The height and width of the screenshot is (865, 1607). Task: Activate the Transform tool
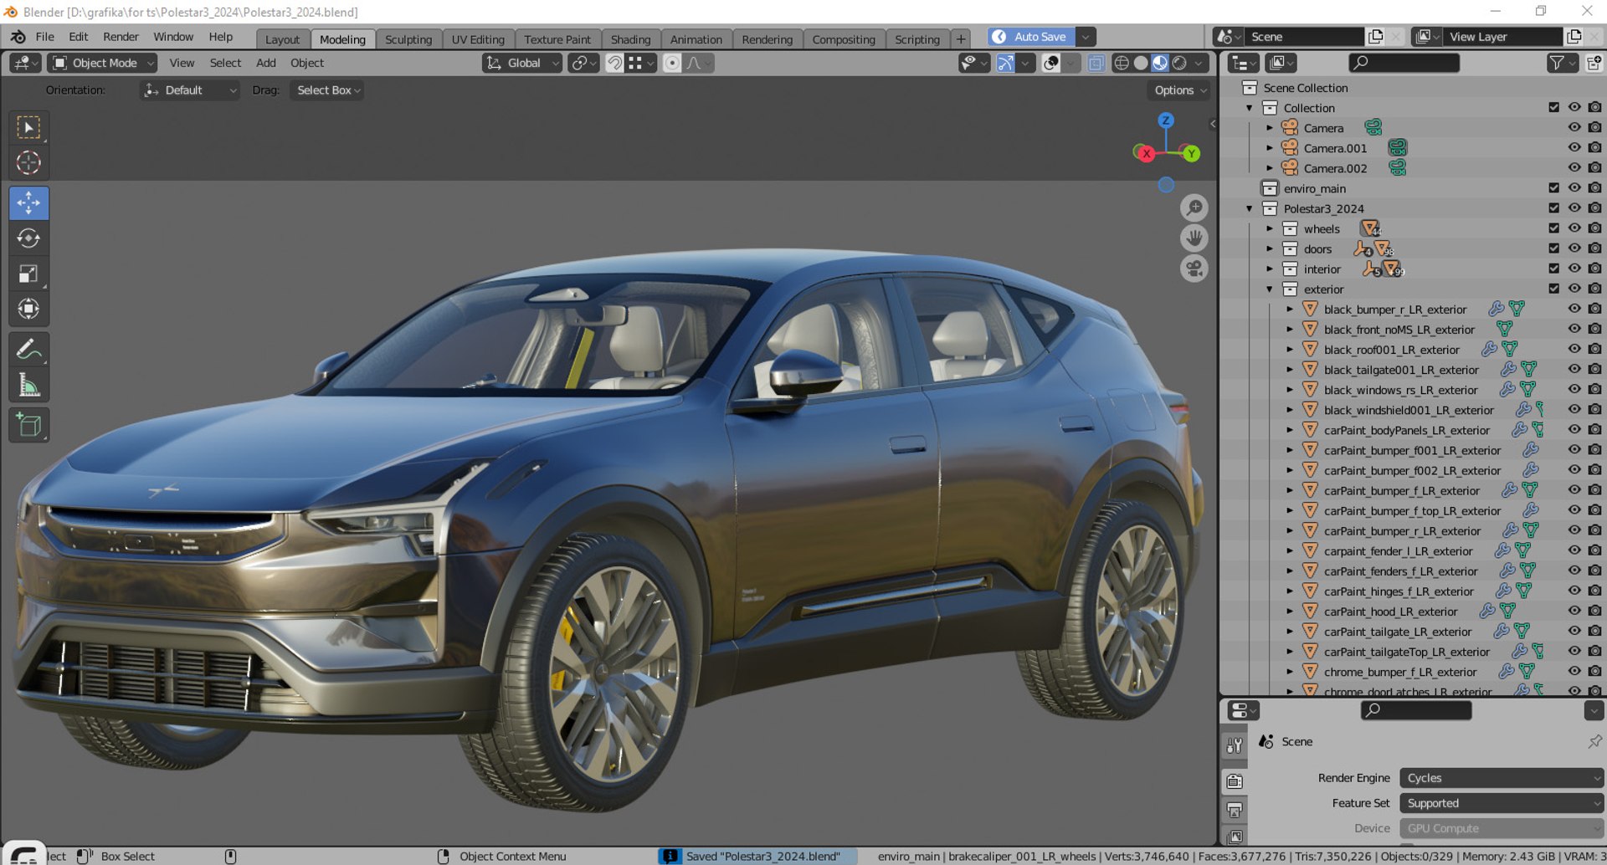click(x=28, y=309)
